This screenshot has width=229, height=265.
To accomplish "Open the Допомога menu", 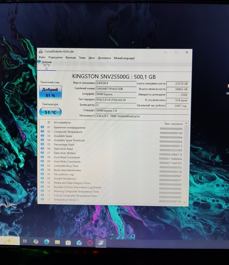I will click(104, 58).
